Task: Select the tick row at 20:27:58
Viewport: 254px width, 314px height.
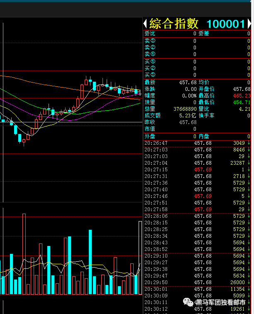Action: point(197,209)
